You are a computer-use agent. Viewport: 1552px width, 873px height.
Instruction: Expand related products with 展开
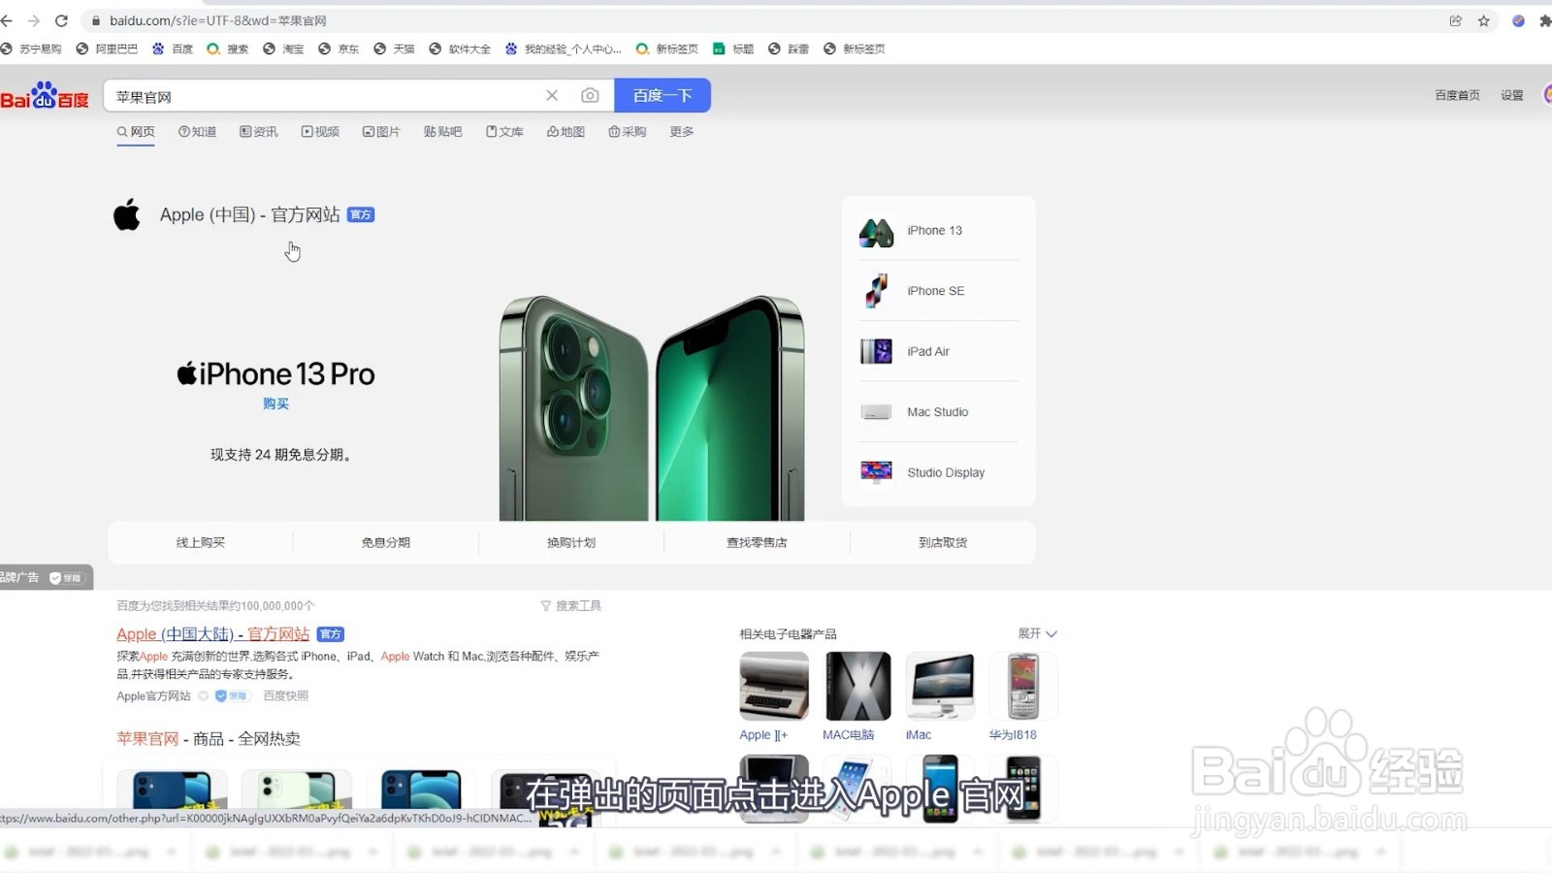click(x=1037, y=634)
